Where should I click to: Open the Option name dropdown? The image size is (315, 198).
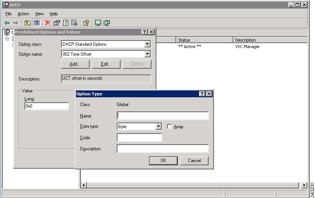(148, 54)
